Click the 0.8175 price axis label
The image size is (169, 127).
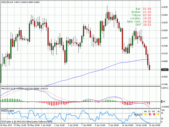point(165,38)
